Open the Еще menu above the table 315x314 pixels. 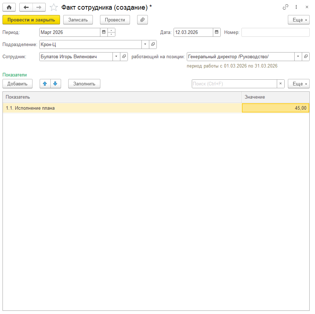[x=299, y=84]
